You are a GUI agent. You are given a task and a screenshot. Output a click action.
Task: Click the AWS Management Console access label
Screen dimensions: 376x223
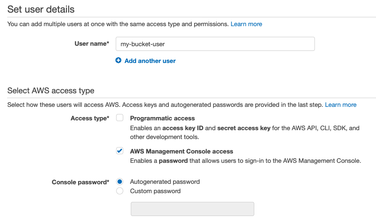tap(181, 151)
